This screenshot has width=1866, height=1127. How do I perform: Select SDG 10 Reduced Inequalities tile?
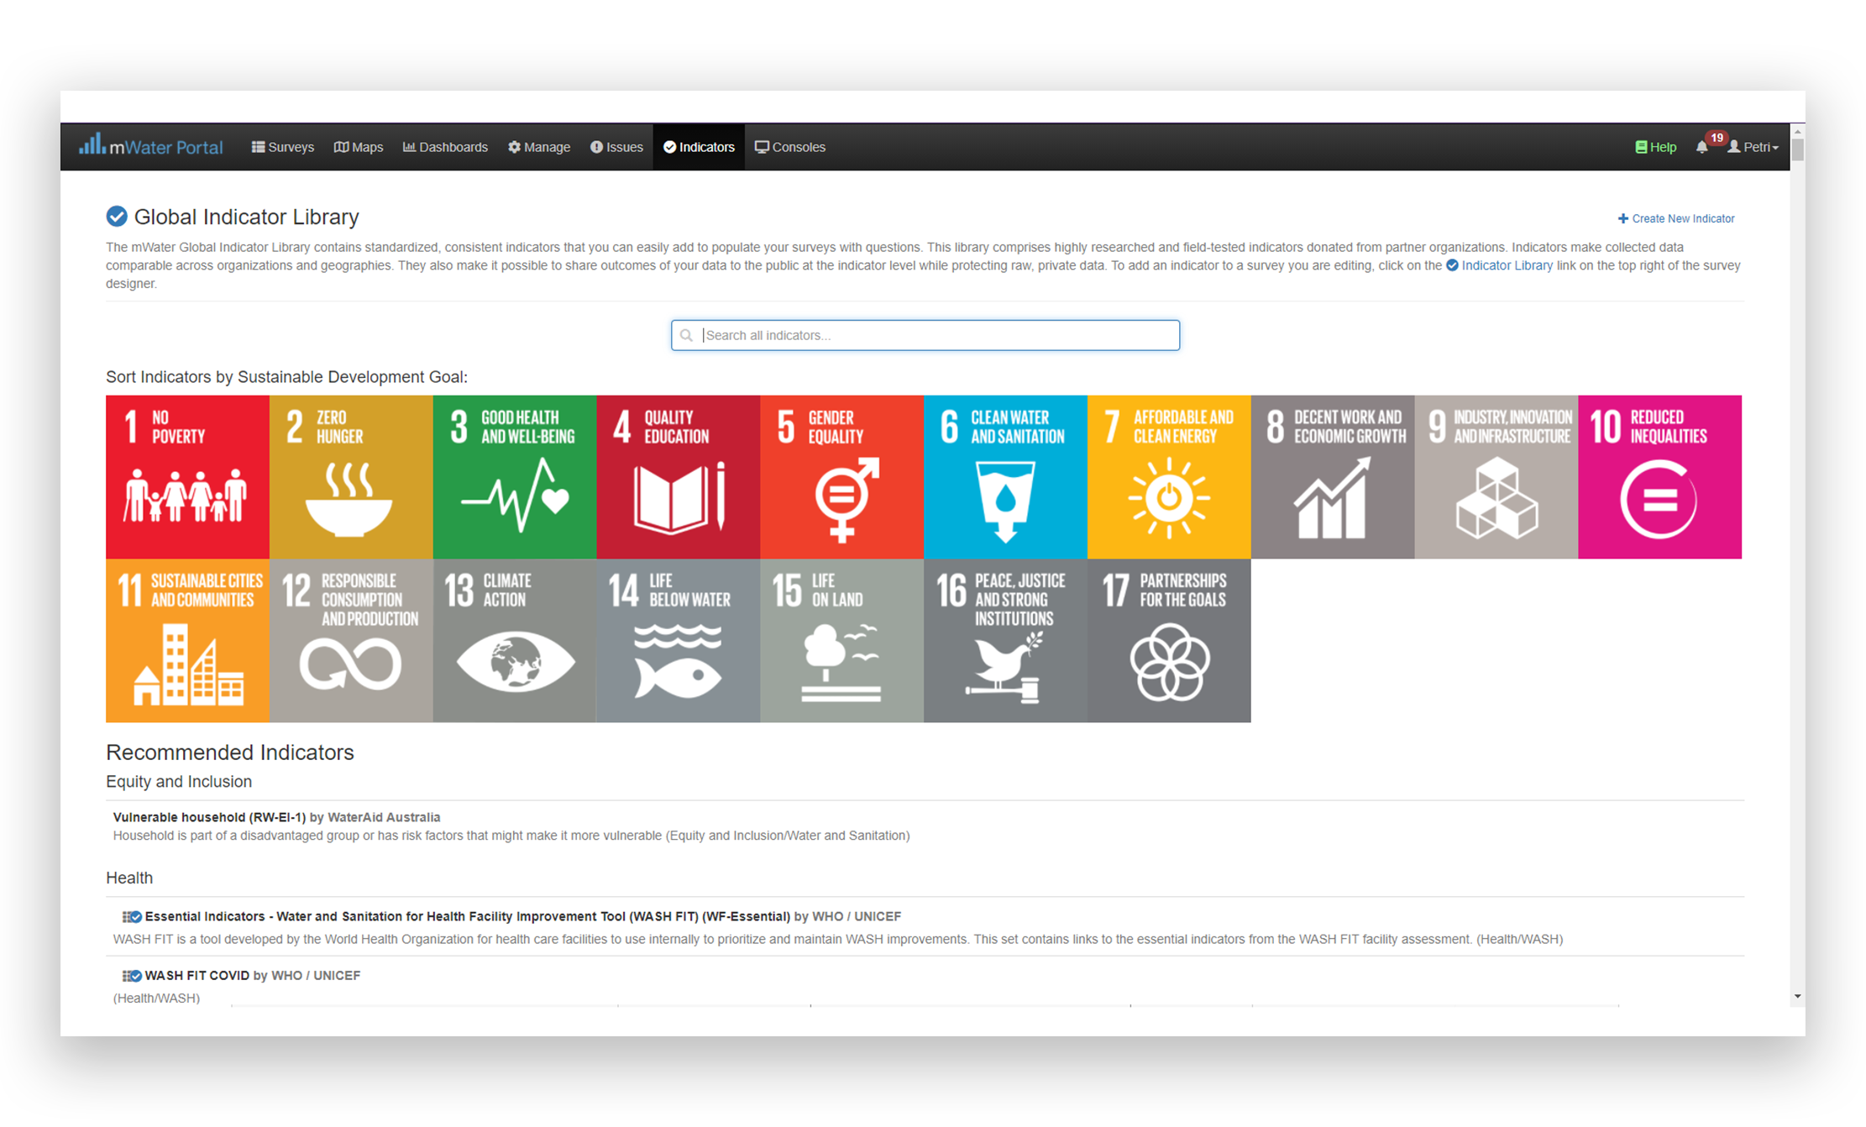click(1660, 477)
